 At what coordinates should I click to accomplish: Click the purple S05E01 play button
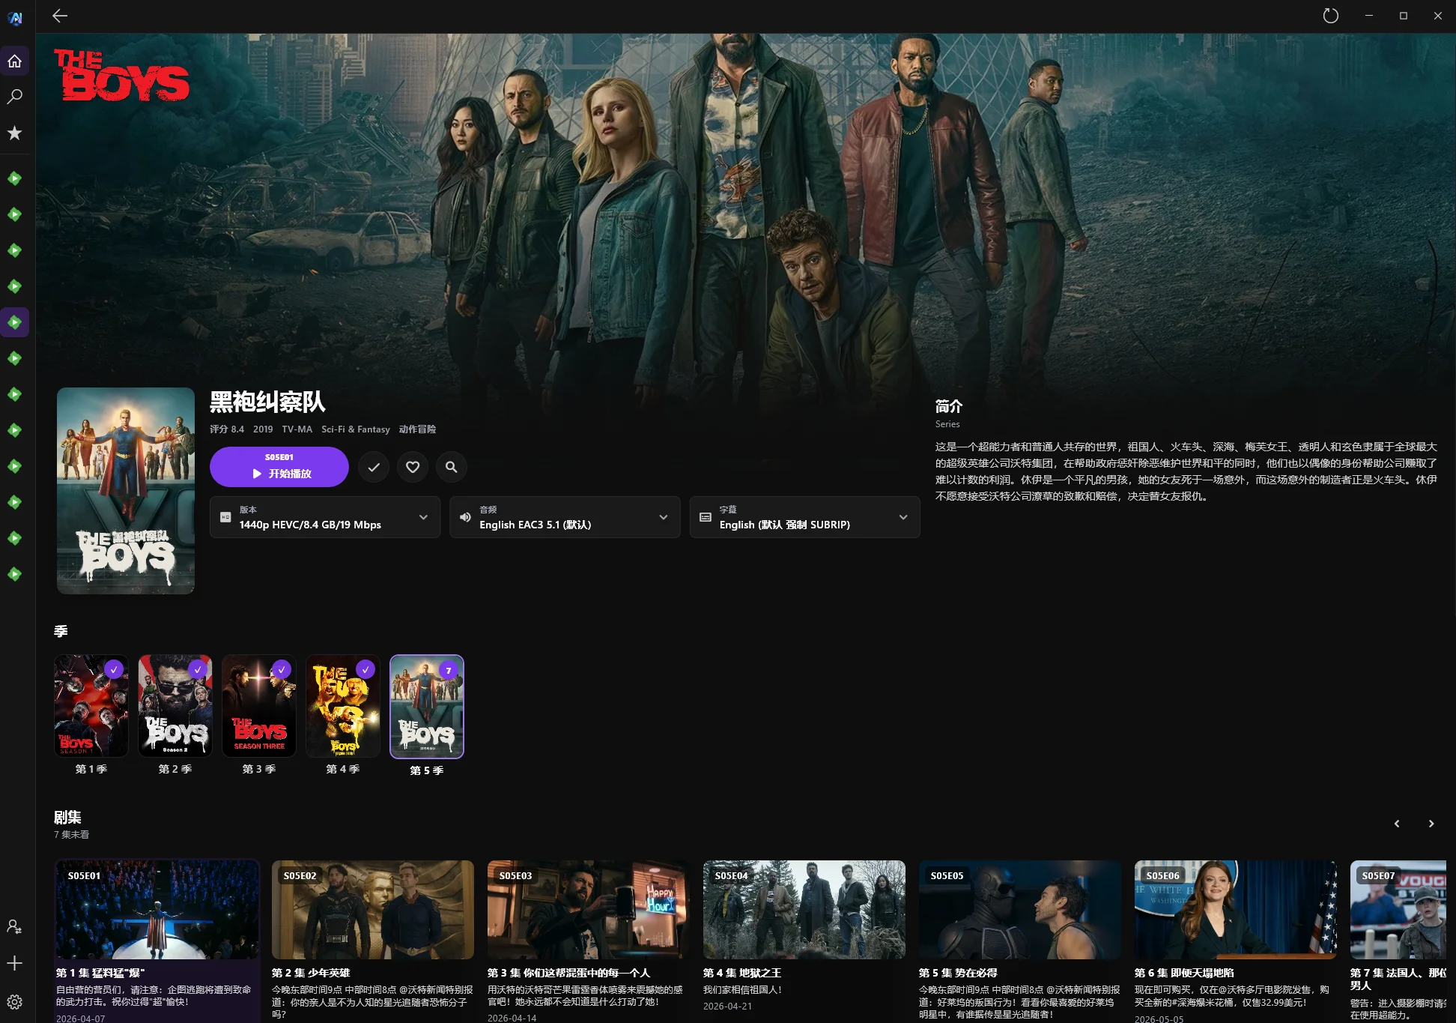coord(279,467)
